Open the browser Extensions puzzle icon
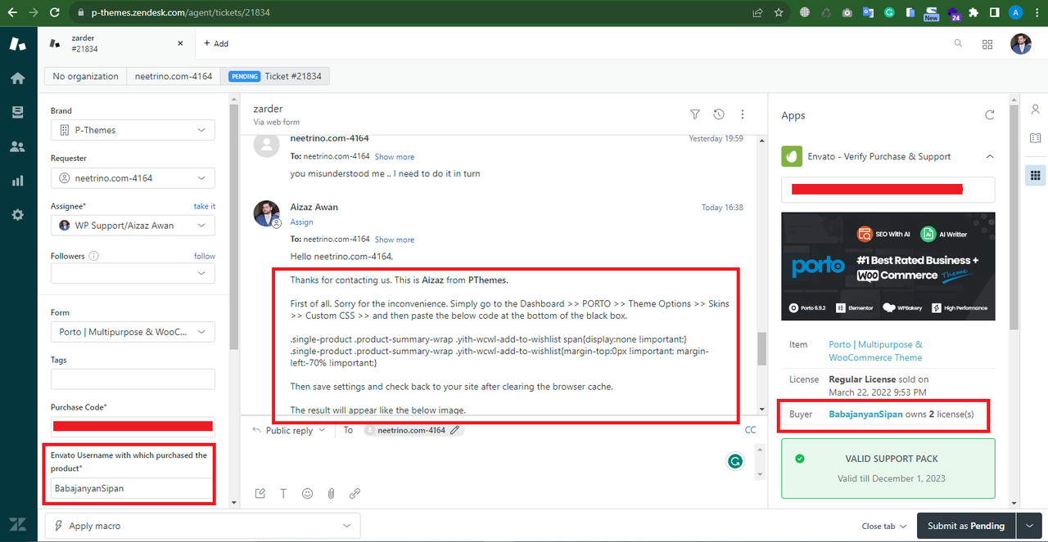Screen dimensions: 1048x542 973,12
